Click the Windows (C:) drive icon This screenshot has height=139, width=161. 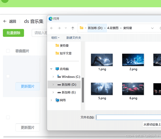click(59, 76)
